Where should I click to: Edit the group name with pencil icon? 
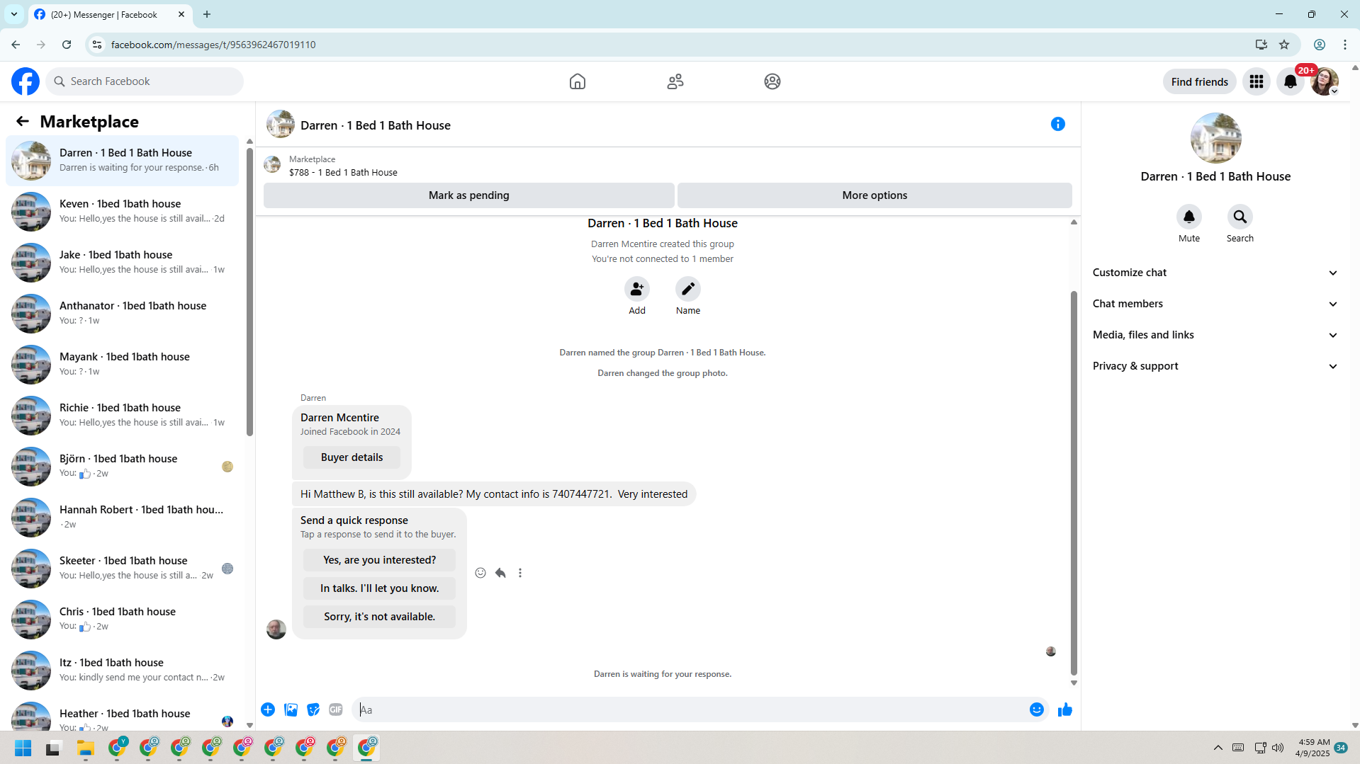[688, 289]
